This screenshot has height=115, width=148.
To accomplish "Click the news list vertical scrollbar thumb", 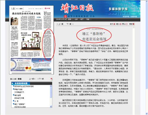I will click(x=51, y=93).
